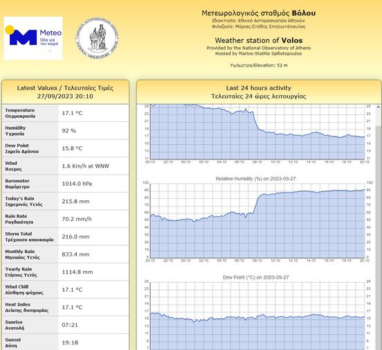Viewport: 382px width, 350px height.
Task: Click the charts panel vertical scrollbar track
Action: click(378, 229)
